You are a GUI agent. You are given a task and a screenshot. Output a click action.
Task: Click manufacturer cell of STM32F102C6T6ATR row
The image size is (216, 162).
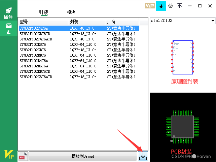click(121, 77)
